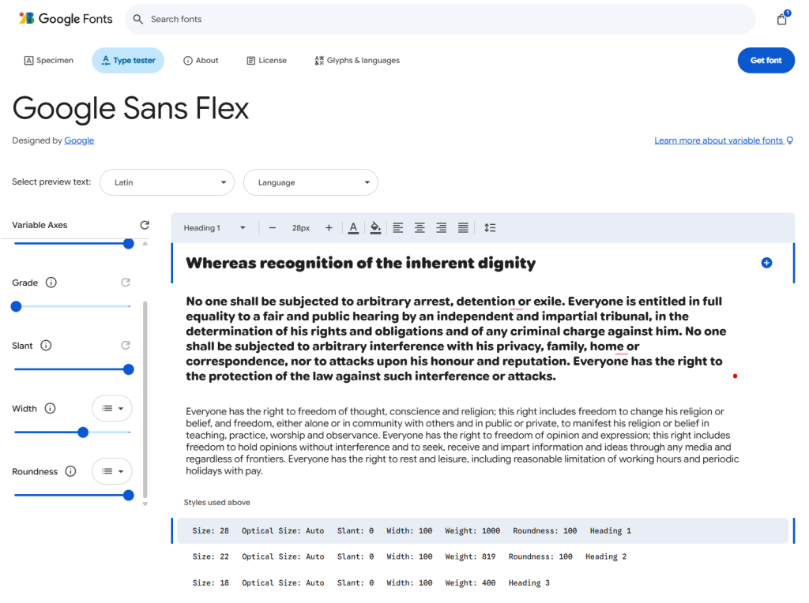The height and width of the screenshot is (603, 809).
Task: Increase font size with plus icon
Action: coord(329,227)
